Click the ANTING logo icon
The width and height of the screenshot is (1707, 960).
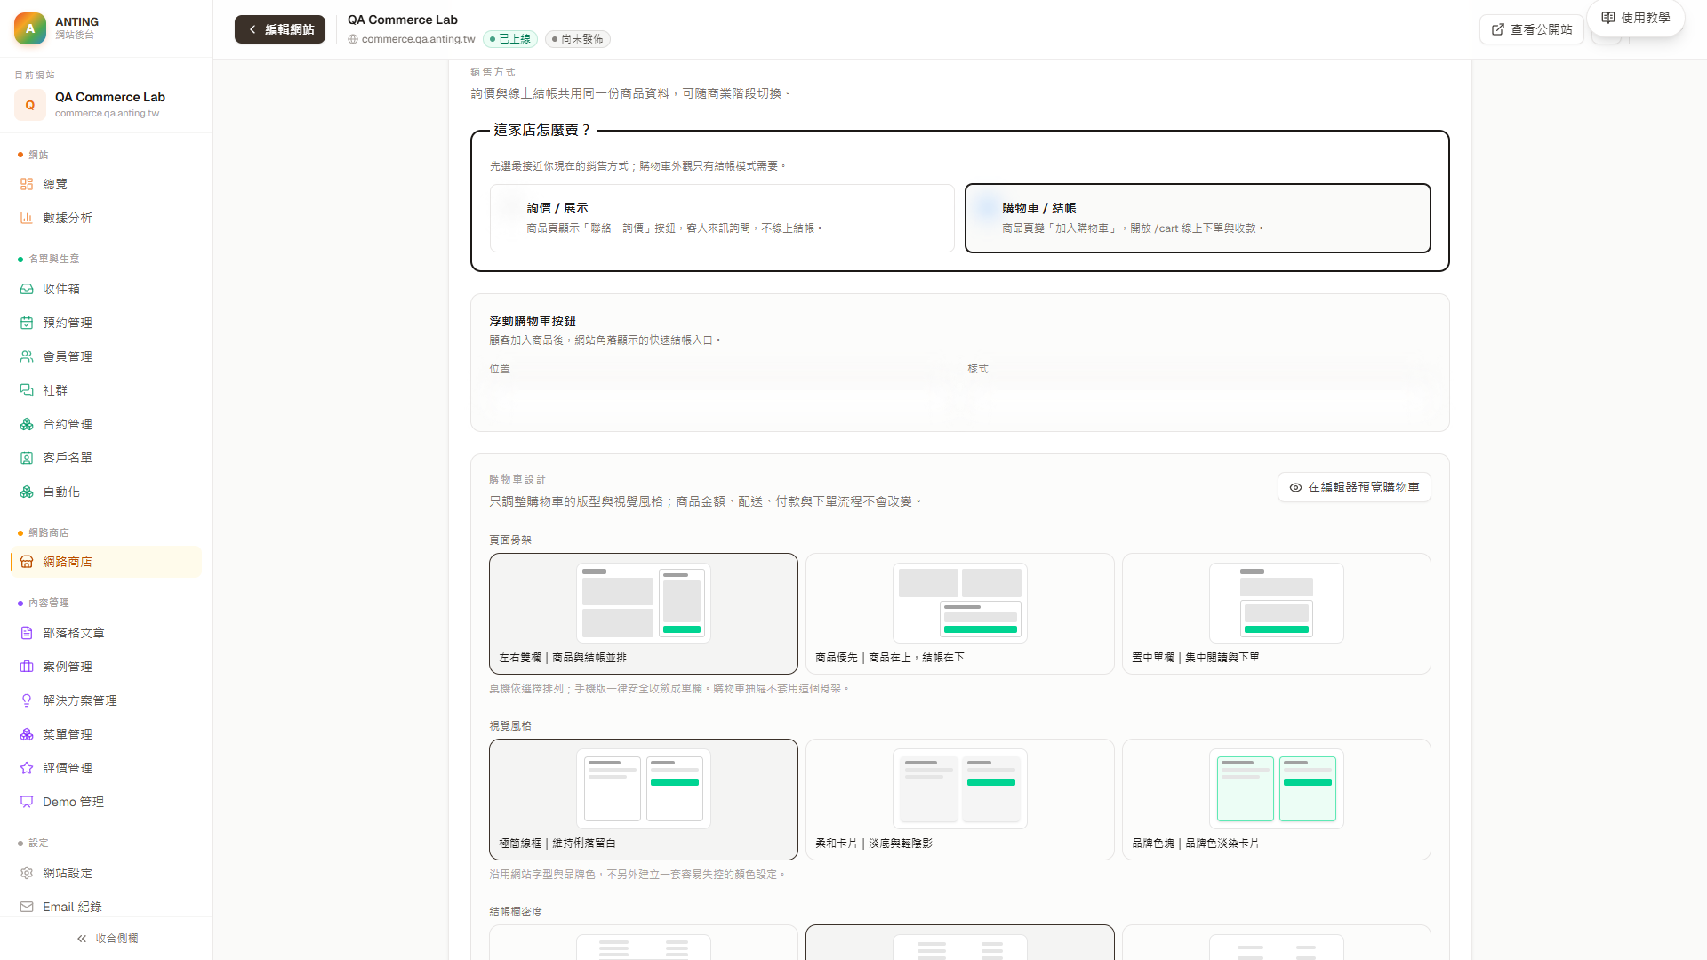[30, 28]
